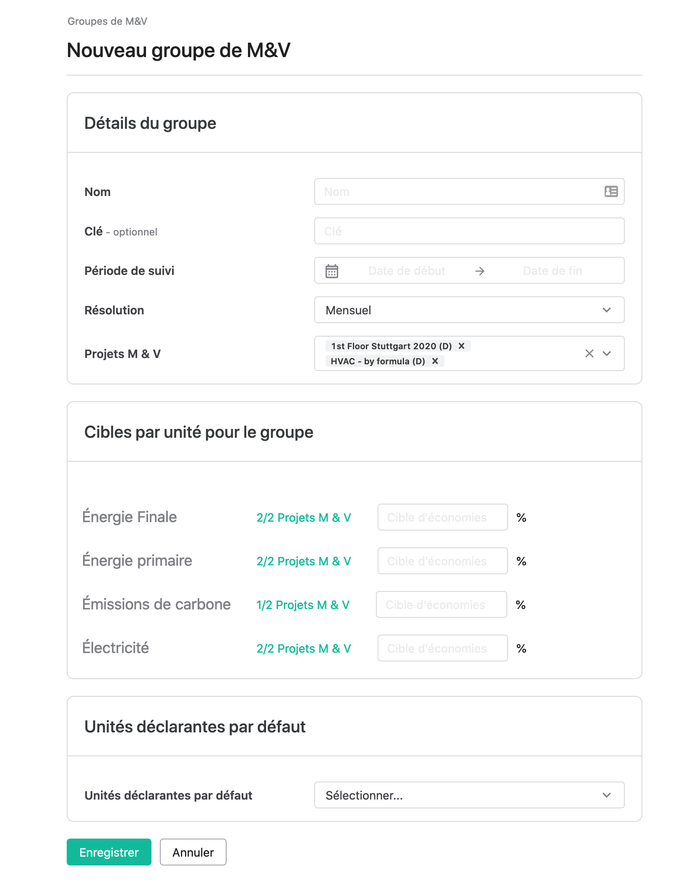Click the Émissions de carbone savings target input
This screenshot has width=699, height=894.
pyautogui.click(x=441, y=604)
